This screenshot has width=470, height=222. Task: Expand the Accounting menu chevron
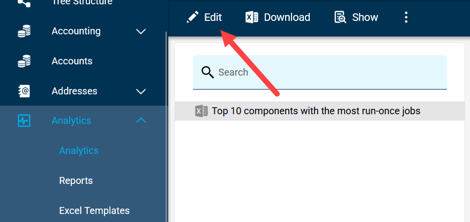click(x=141, y=31)
